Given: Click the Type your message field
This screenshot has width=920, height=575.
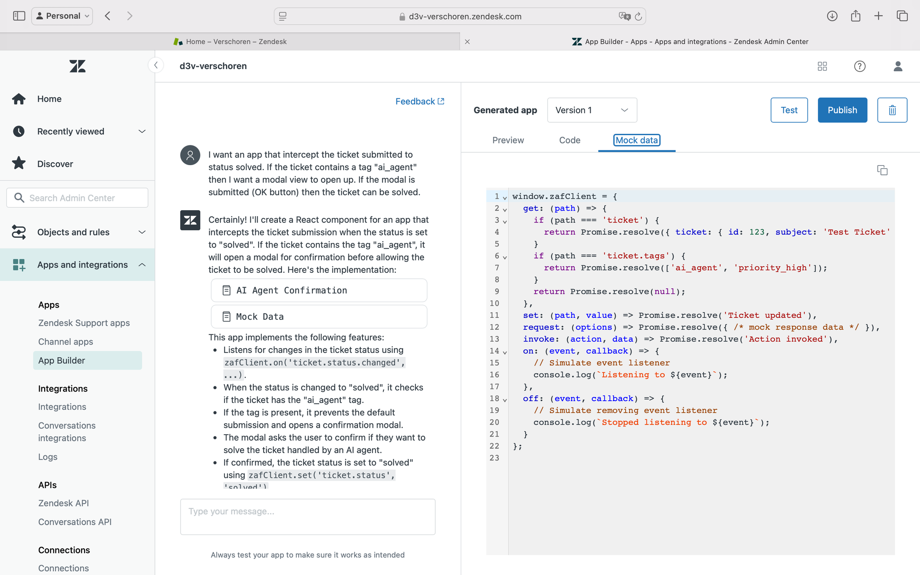Looking at the screenshot, I should [x=308, y=517].
